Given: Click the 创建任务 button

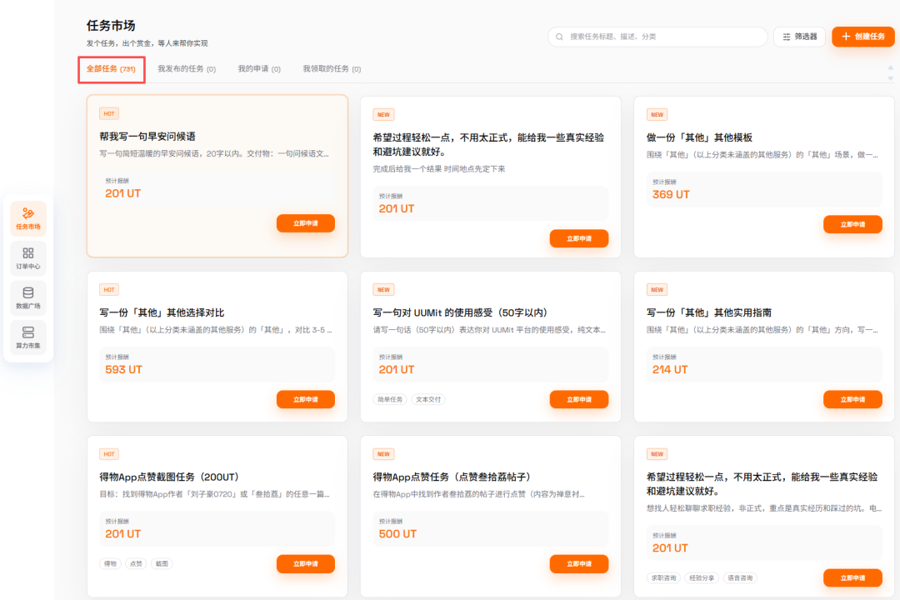Looking at the screenshot, I should 863,36.
